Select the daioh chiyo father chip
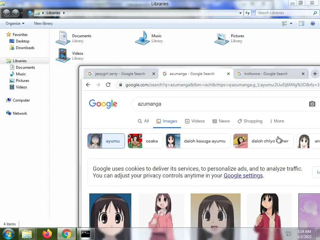Viewport: 320px width, 240px height. point(263,141)
